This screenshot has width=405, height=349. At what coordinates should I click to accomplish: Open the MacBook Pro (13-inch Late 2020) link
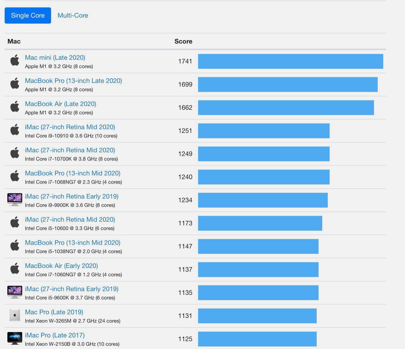coord(74,81)
